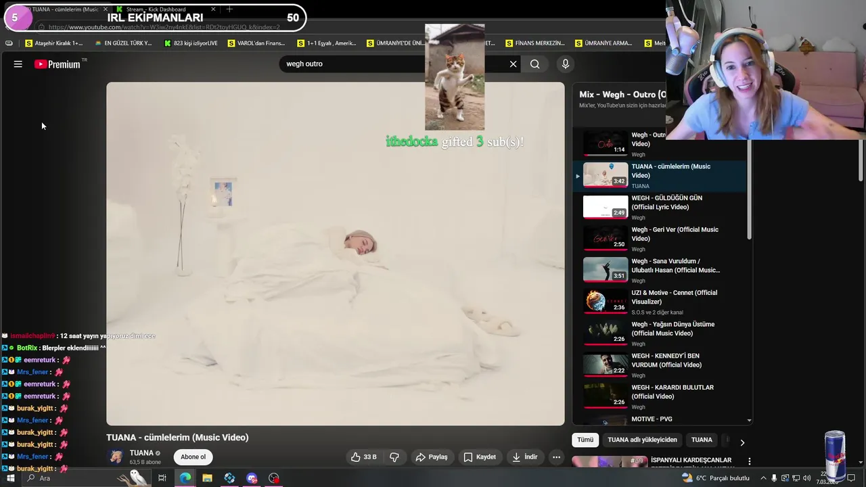This screenshot has width=866, height=487.
Task: Open more actions three-dot menu
Action: (x=556, y=457)
